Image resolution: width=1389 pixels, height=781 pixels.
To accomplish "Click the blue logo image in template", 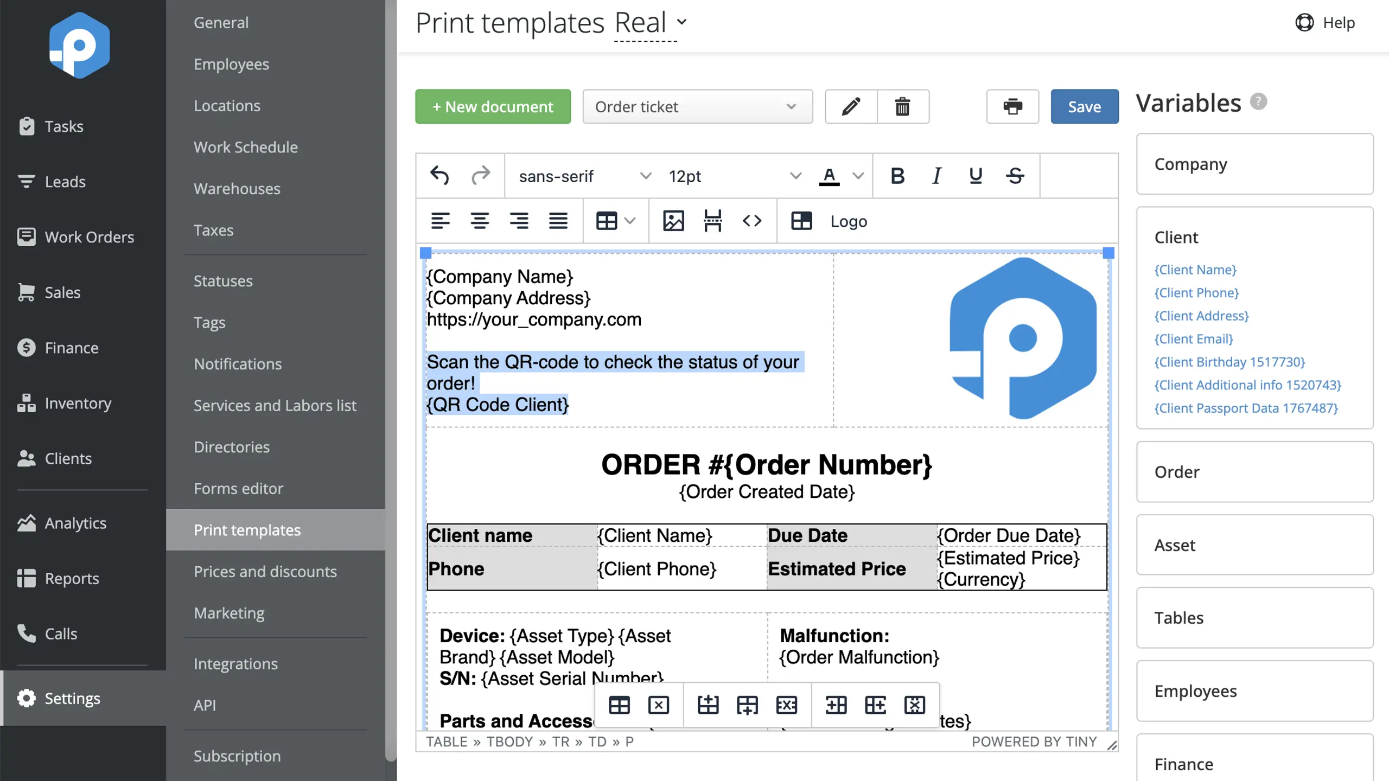I will tap(1023, 338).
